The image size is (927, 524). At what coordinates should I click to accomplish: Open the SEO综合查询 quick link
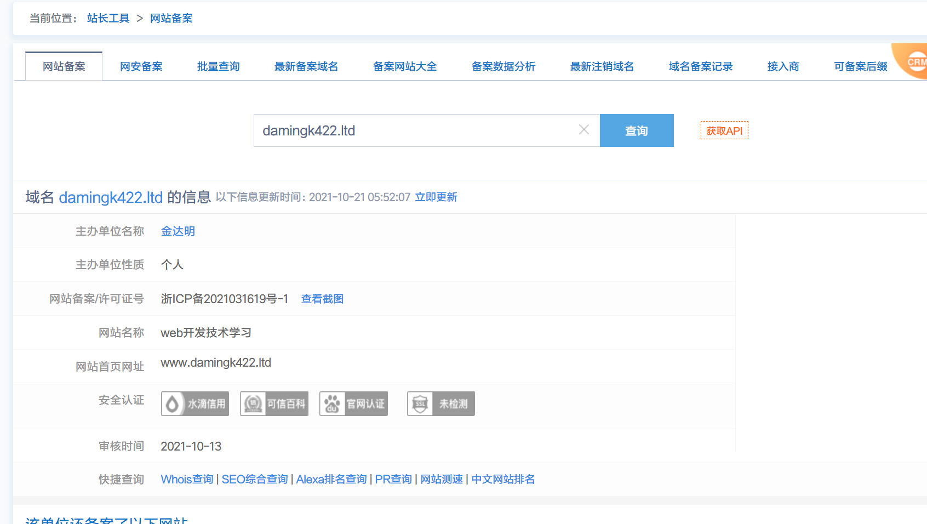pyautogui.click(x=255, y=479)
